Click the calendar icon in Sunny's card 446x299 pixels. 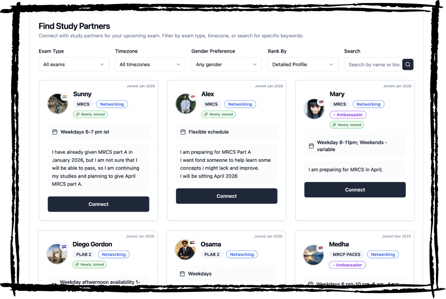point(55,132)
